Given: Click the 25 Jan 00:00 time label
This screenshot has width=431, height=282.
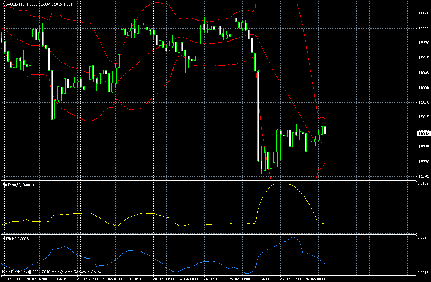Looking at the screenshot, I should (239, 279).
